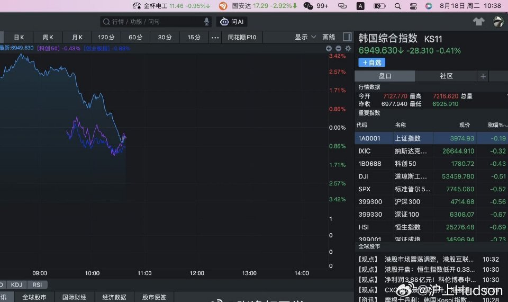Expand the 显示 dropdown
This screenshot has height=302, width=508.
pos(305,37)
